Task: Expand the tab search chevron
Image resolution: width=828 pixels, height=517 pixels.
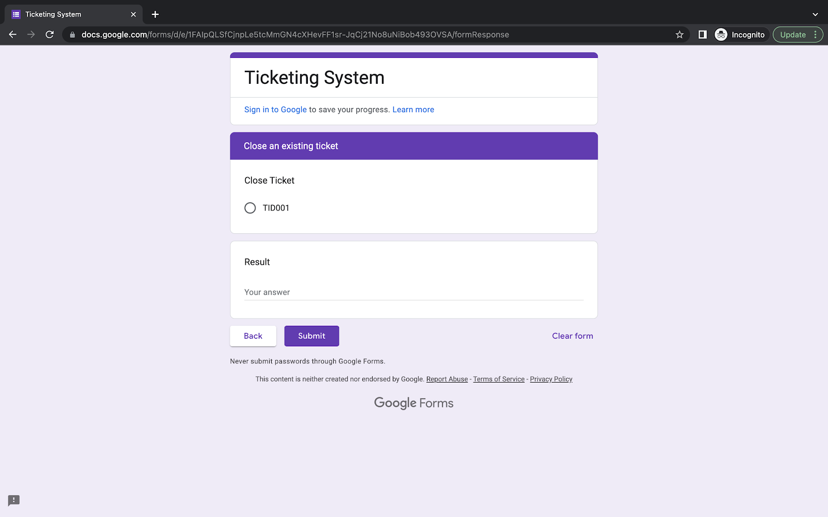Action: (815, 14)
